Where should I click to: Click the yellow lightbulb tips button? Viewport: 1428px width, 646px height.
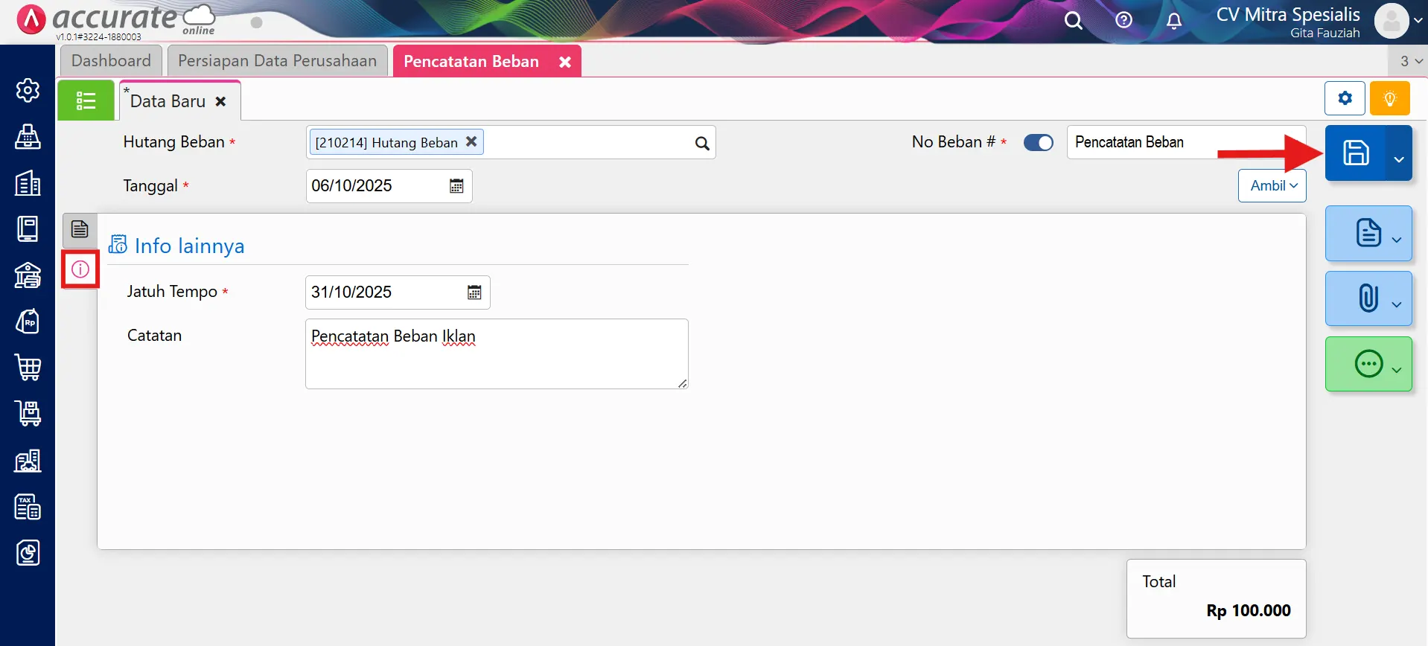[x=1389, y=98]
